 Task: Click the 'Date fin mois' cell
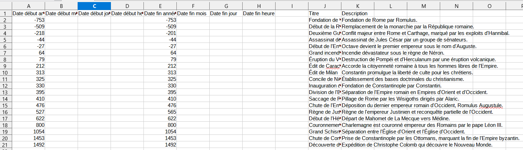[193, 13]
